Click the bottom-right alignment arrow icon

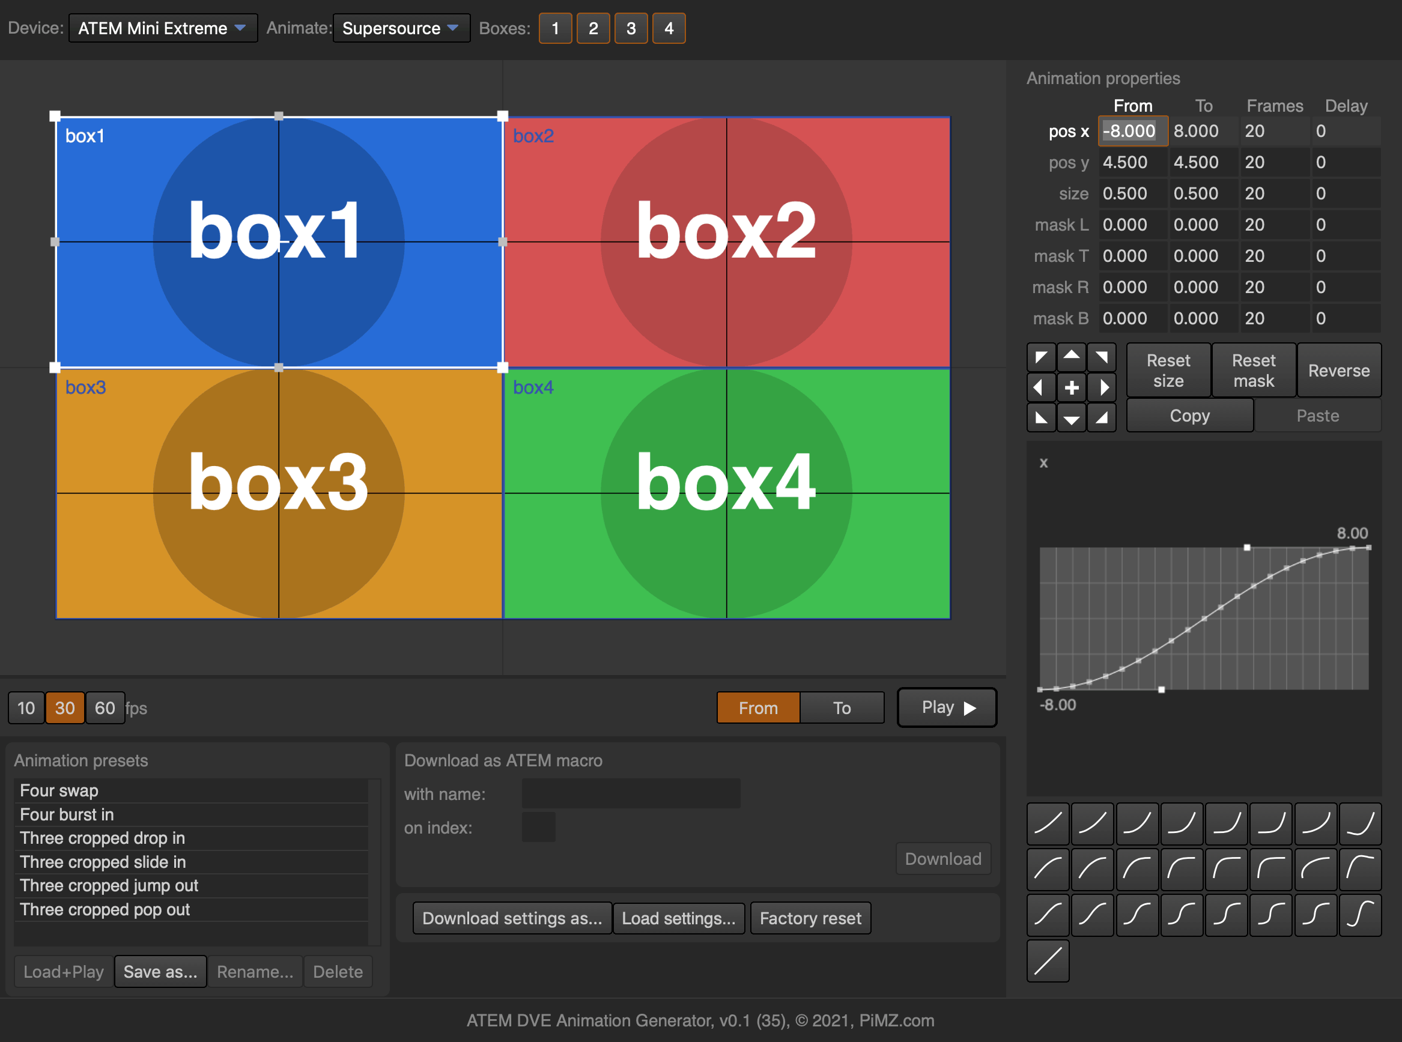click(x=1101, y=417)
